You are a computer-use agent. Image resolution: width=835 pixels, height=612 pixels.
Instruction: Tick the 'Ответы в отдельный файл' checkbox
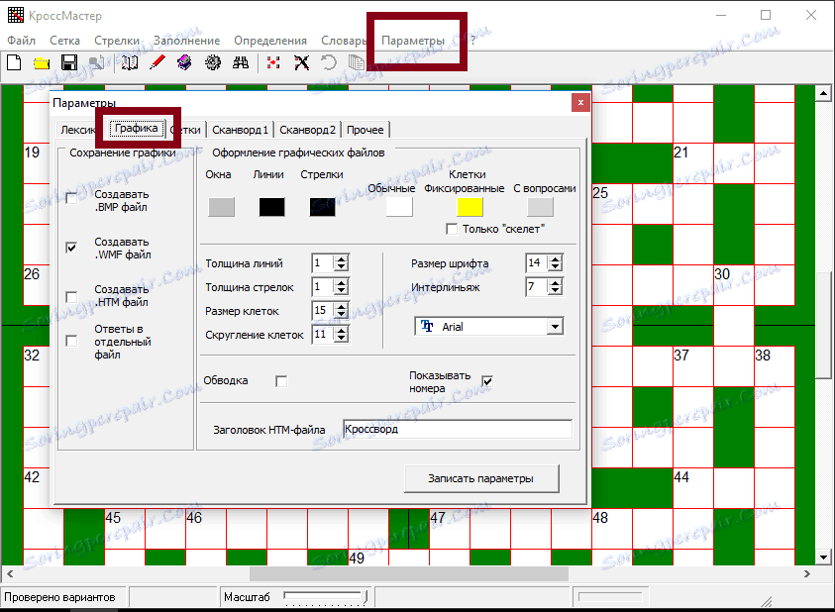(x=71, y=341)
